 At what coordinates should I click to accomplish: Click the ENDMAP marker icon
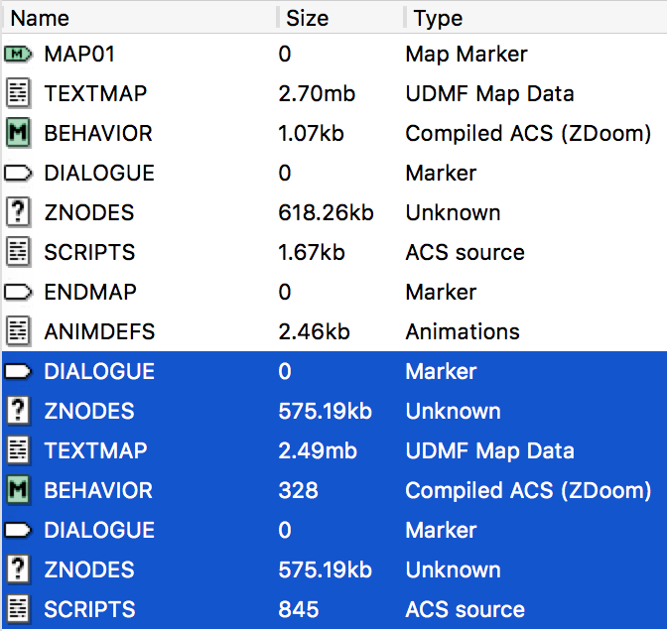click(18, 292)
